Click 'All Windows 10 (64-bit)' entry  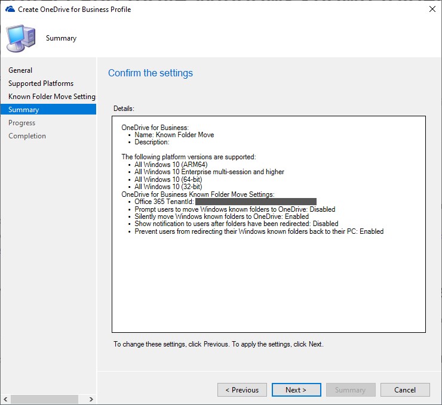(x=168, y=180)
